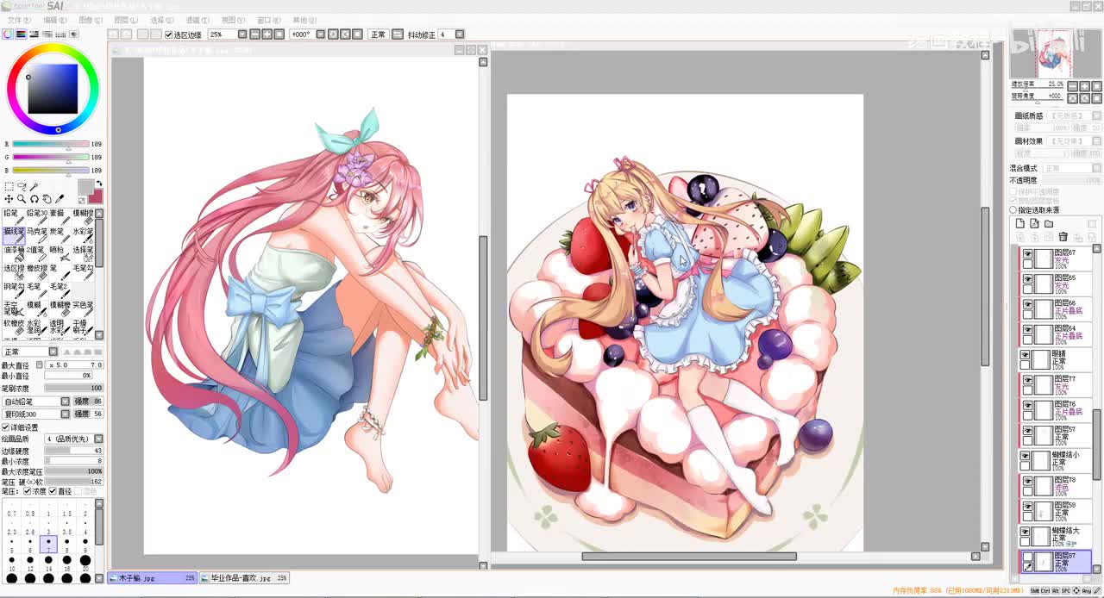Open the 自动铅笔 brush shape dropdown
The image size is (1104, 598).
point(65,402)
